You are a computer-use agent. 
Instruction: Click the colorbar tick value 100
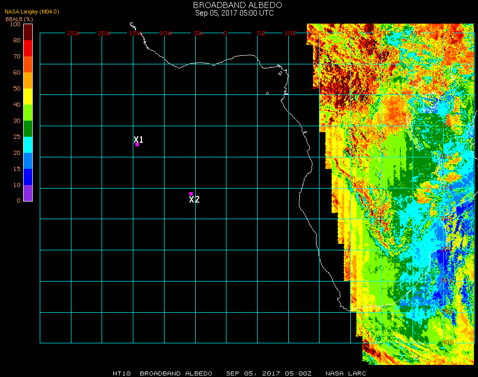tap(15, 24)
